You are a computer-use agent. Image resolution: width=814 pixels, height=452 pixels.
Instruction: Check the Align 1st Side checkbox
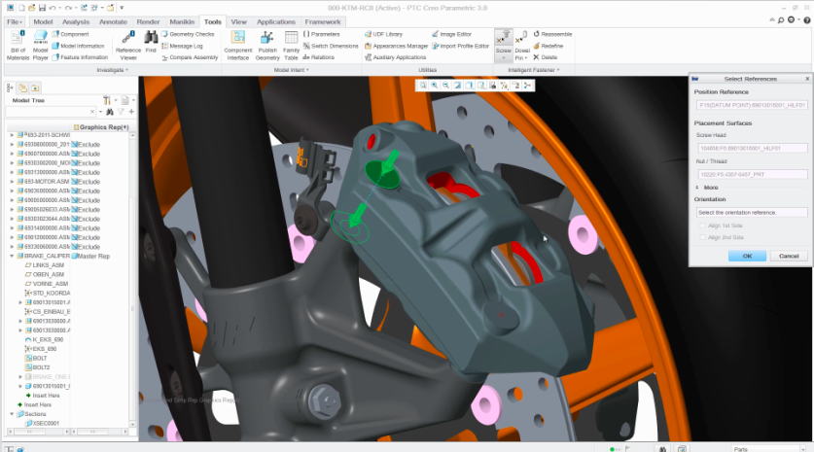click(702, 226)
